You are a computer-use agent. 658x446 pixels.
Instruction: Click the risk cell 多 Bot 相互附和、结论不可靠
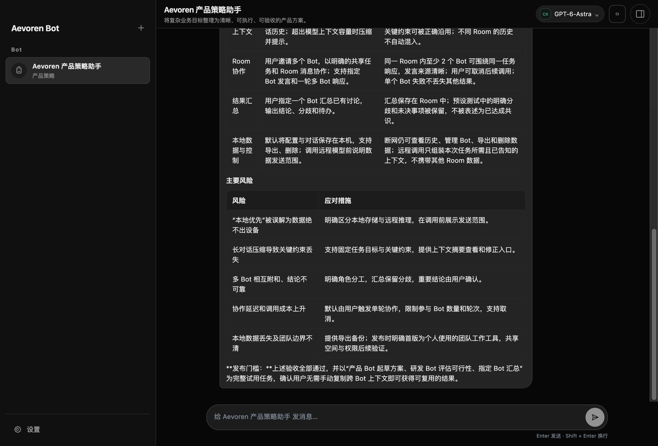tap(272, 284)
